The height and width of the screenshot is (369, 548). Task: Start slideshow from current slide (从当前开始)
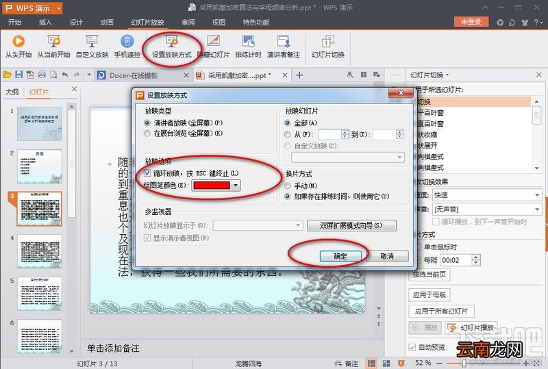pos(53,46)
